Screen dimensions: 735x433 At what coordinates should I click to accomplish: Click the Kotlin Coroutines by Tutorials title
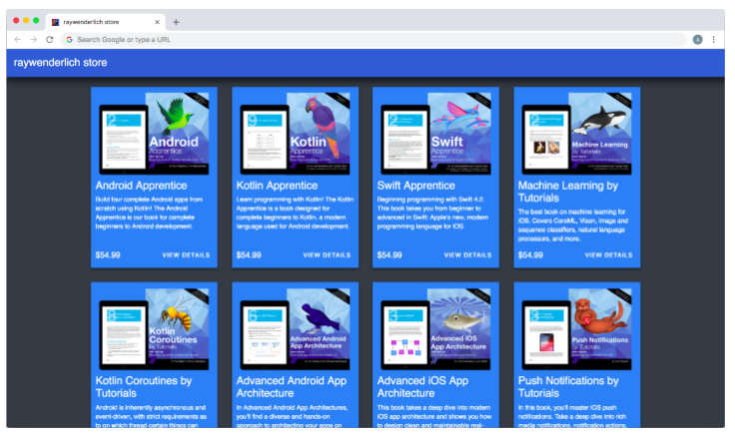pos(144,387)
